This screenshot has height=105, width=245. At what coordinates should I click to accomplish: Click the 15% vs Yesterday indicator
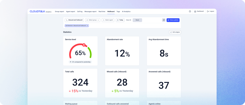pyautogui.click(x=80, y=91)
